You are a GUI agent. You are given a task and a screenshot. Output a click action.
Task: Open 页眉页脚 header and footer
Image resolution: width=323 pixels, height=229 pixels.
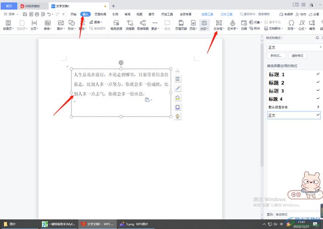click(x=181, y=25)
